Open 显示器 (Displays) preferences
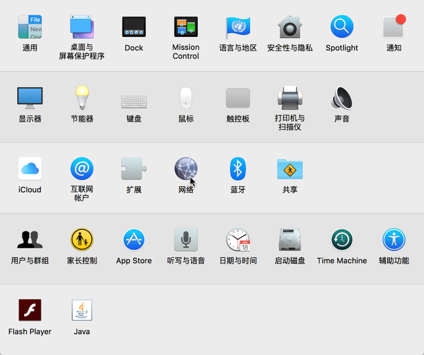424x355 pixels. click(30, 98)
